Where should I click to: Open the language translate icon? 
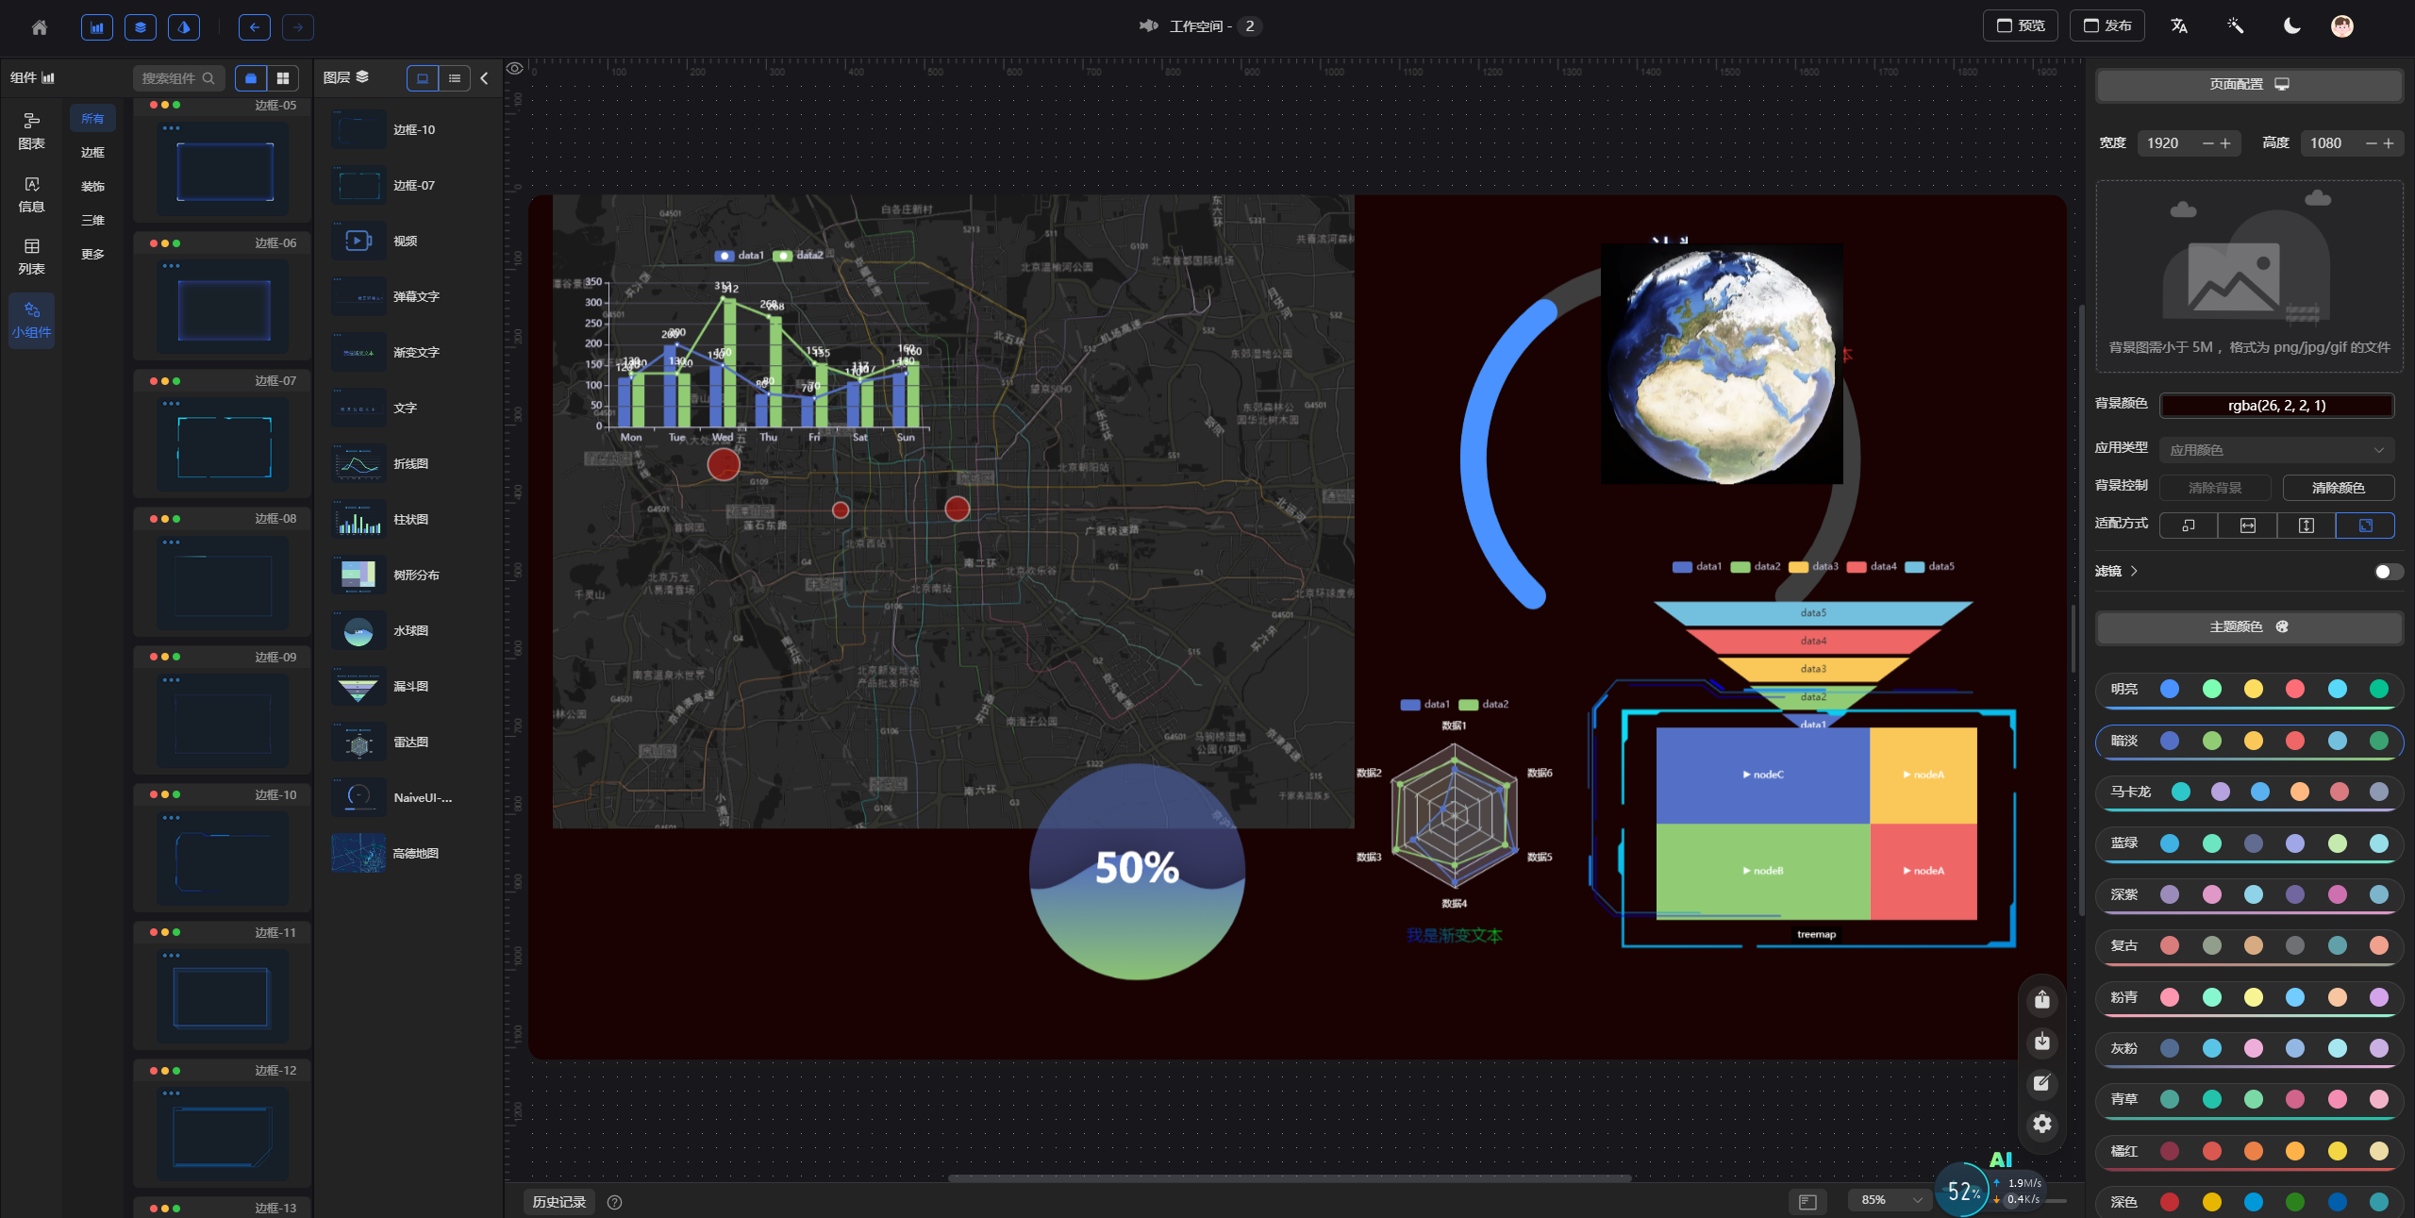coord(2178,25)
